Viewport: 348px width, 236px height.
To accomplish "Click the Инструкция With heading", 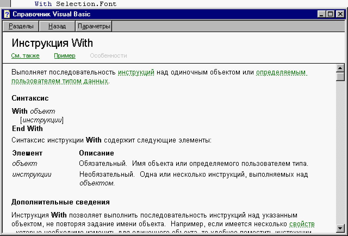I will tap(52, 43).
